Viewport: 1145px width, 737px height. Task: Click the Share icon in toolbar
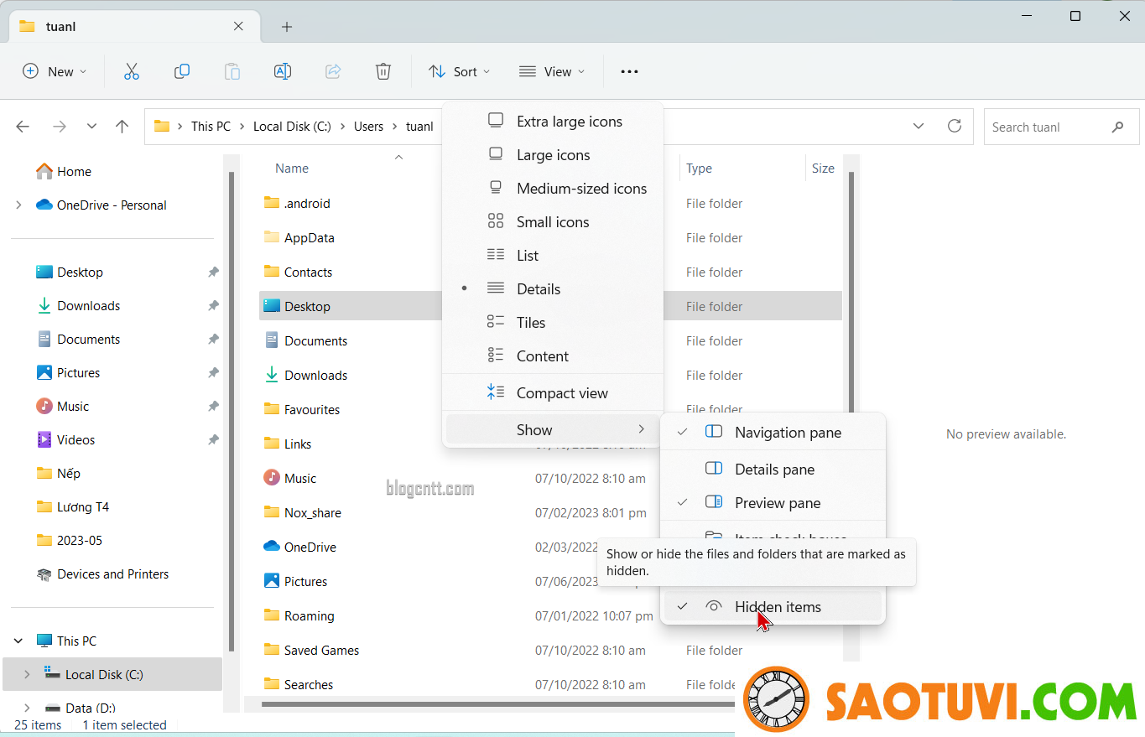[333, 71]
